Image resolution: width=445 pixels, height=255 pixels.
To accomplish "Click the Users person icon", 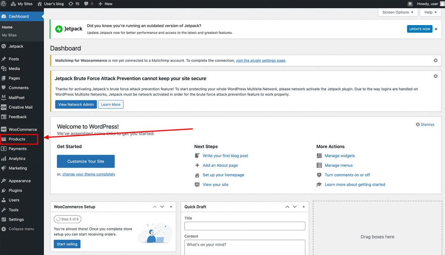I will pyautogui.click(x=3, y=200).
